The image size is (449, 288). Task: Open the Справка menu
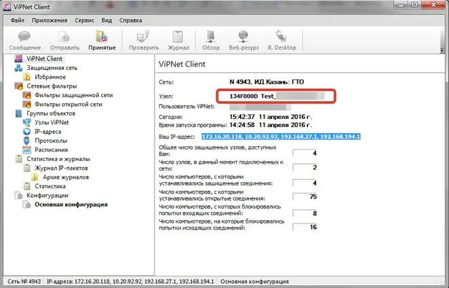(x=131, y=20)
